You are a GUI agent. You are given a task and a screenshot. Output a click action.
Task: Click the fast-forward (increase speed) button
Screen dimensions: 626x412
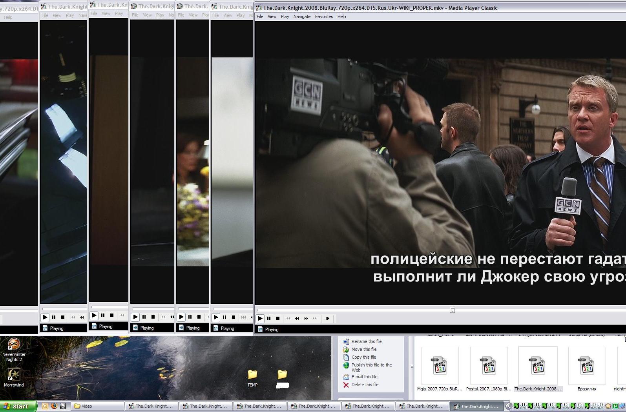coord(306,319)
